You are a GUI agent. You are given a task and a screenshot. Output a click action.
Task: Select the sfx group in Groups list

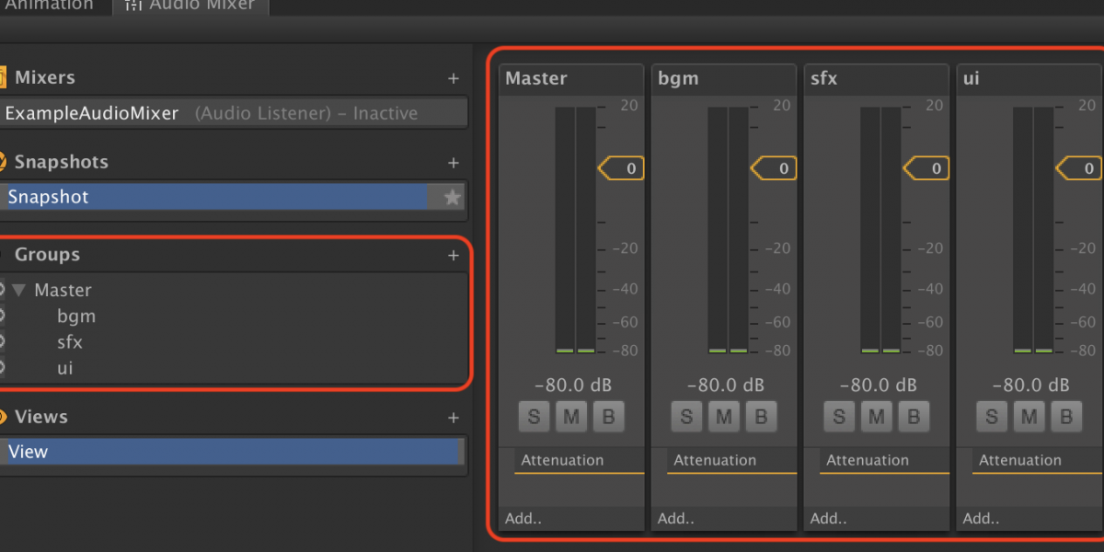click(70, 342)
